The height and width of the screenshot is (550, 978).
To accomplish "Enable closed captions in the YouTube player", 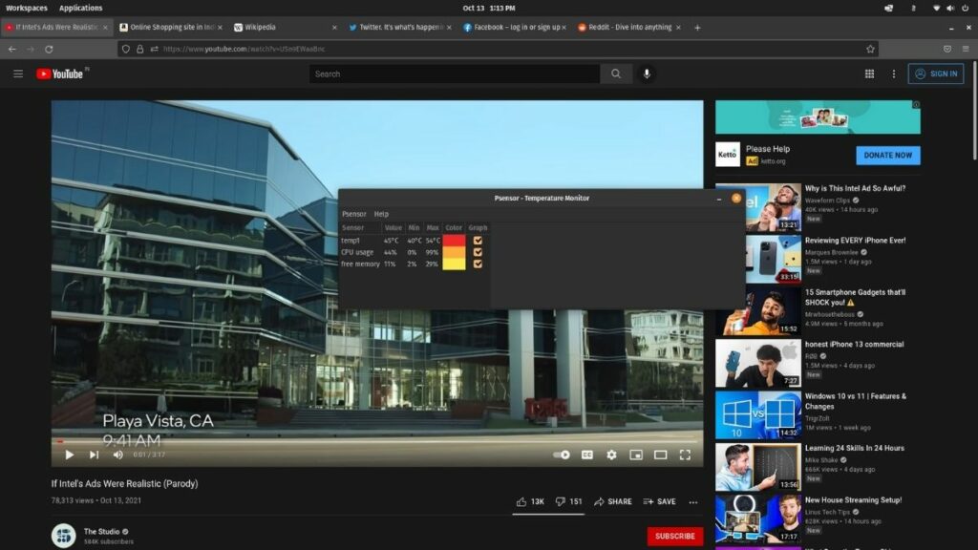I will coord(587,455).
